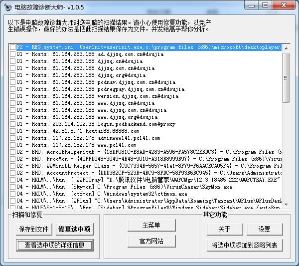Screen dimensions: 299x266
Task: Check the houtai68.66868.com Hosts checkbox
Action: pos(13,131)
